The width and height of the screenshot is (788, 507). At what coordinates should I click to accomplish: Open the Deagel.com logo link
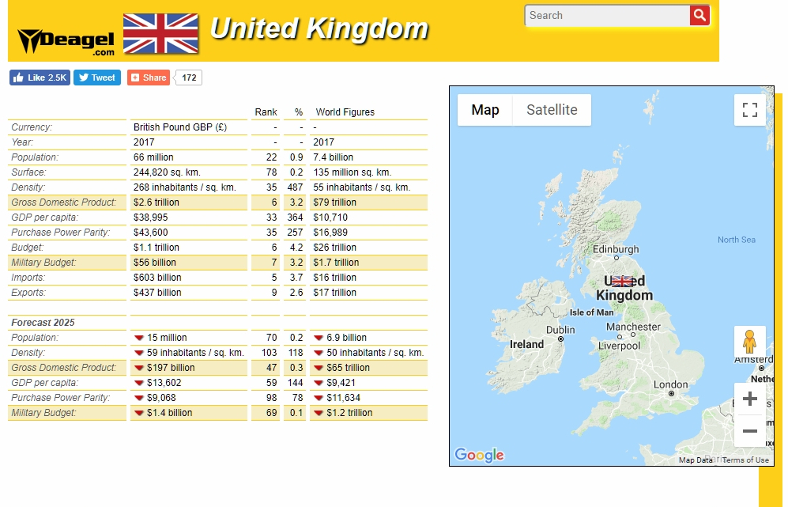66,42
